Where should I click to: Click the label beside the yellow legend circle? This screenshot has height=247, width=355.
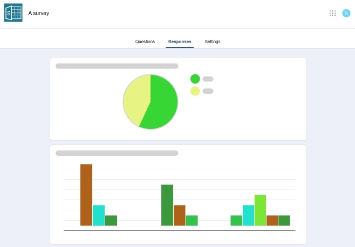click(x=208, y=91)
